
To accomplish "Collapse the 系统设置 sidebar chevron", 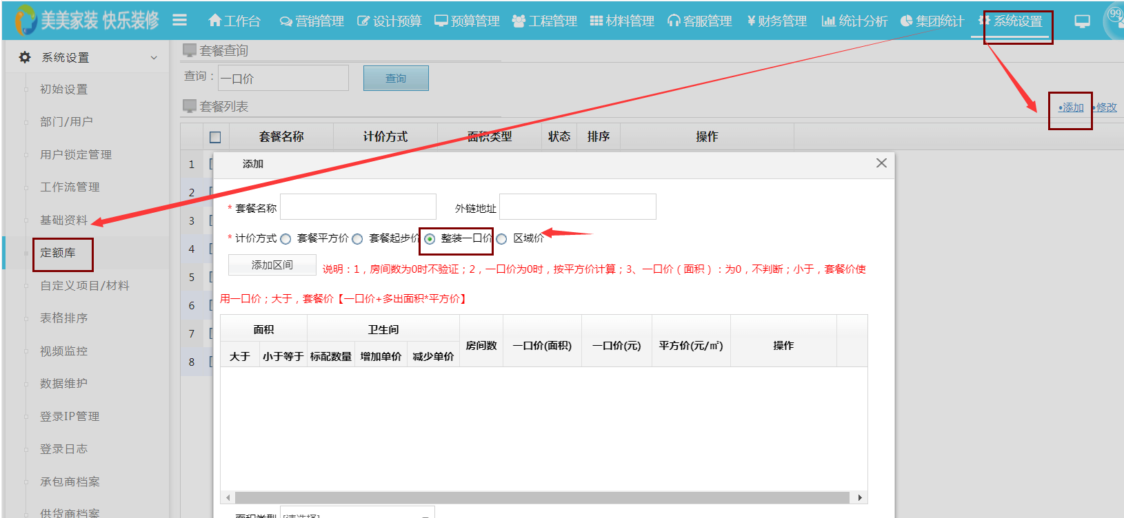I will tap(154, 58).
